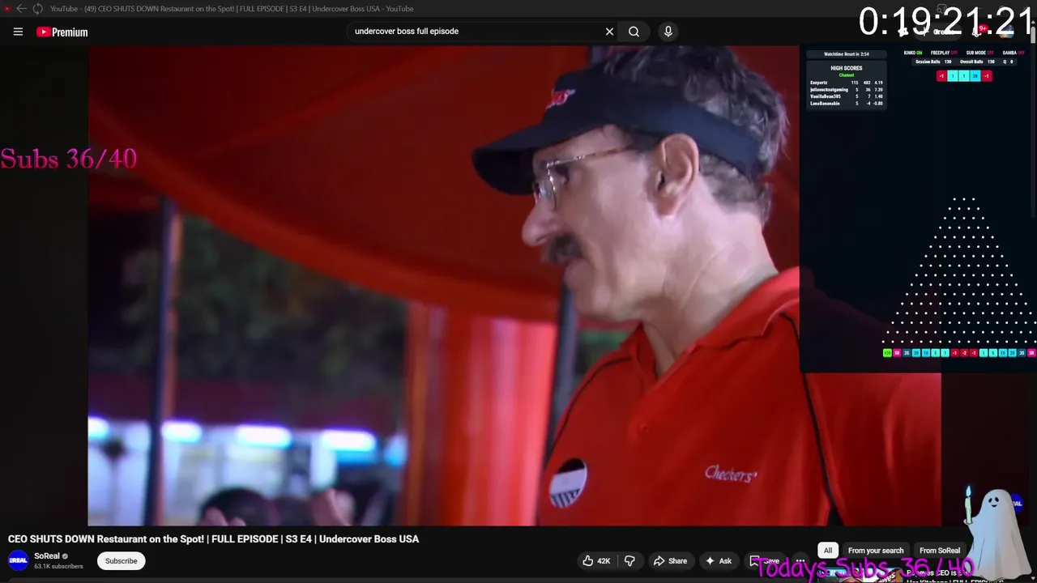Click the blue '20' result tile
1037x583 pixels.
[x=975, y=76]
